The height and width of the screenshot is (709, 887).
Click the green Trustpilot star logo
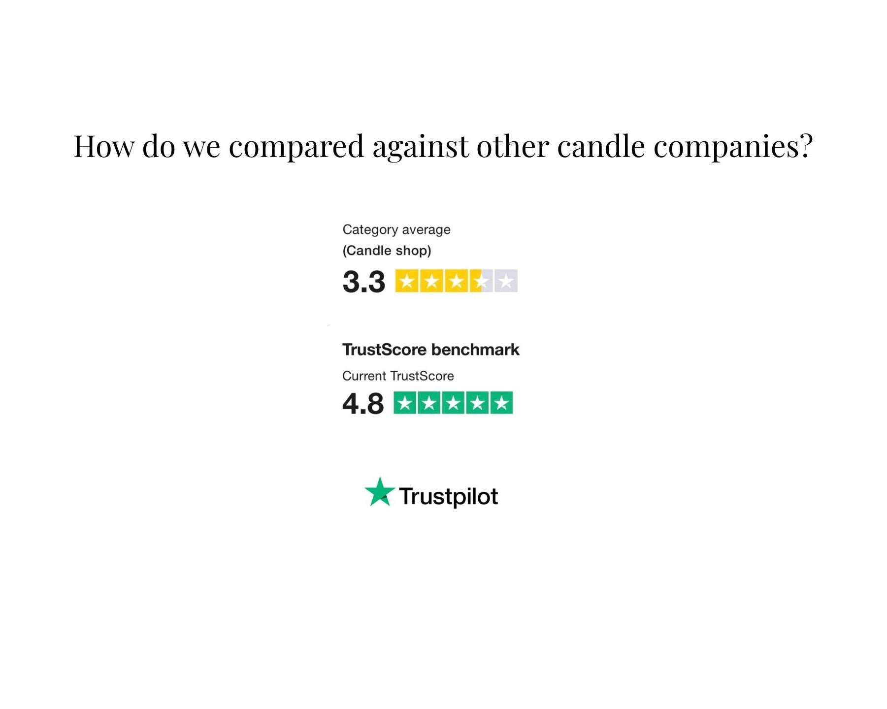click(379, 492)
